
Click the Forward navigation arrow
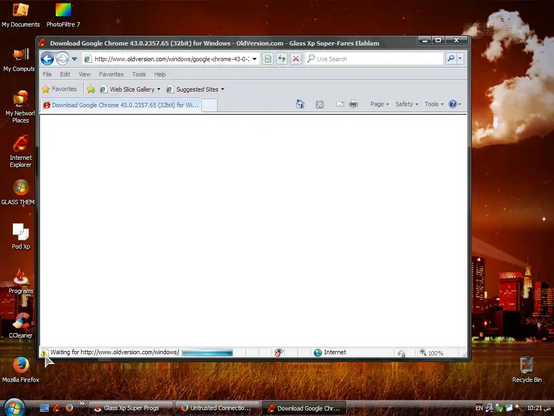[x=63, y=58]
